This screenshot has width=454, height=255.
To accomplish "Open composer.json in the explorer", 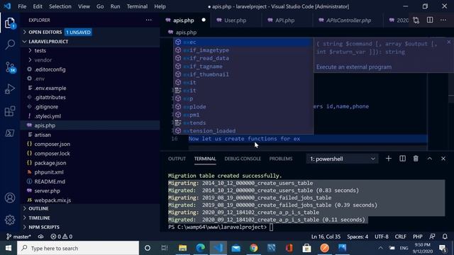I will click(x=90, y=144).
